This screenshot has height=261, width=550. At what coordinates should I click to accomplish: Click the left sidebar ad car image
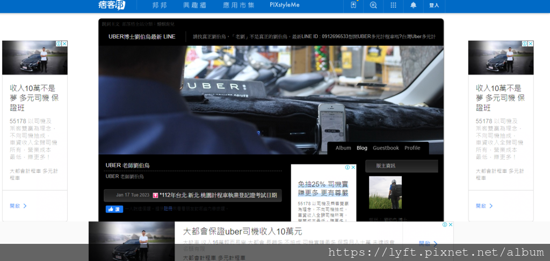35,58
